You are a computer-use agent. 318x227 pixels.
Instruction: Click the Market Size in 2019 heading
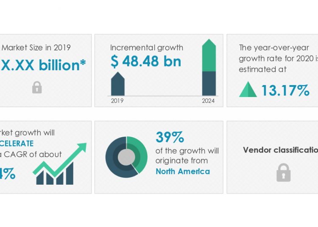click(36, 47)
